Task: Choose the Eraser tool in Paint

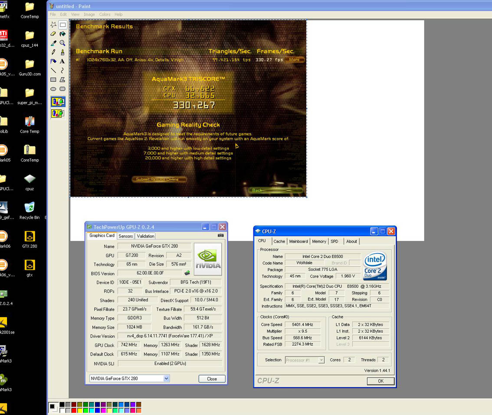Action: pyautogui.click(x=53, y=33)
